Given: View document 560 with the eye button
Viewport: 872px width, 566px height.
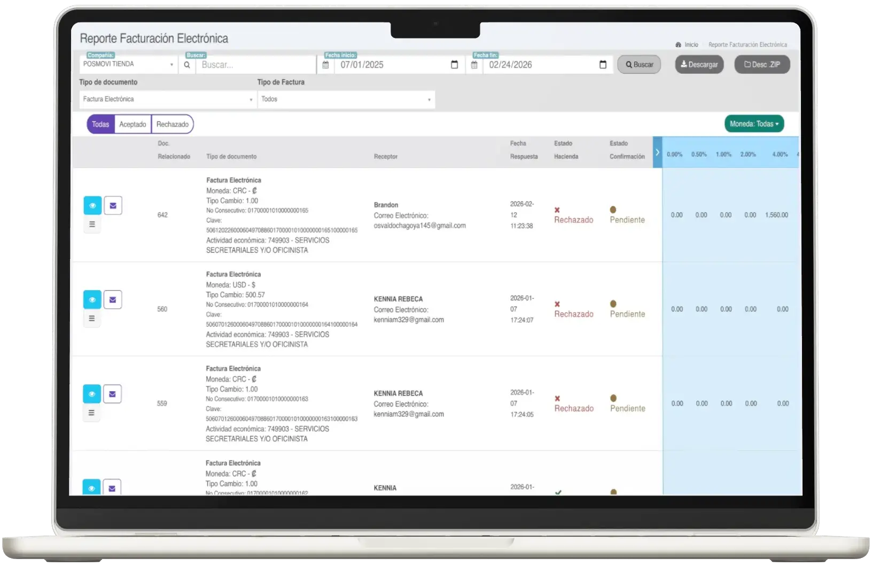Looking at the screenshot, I should click(92, 300).
